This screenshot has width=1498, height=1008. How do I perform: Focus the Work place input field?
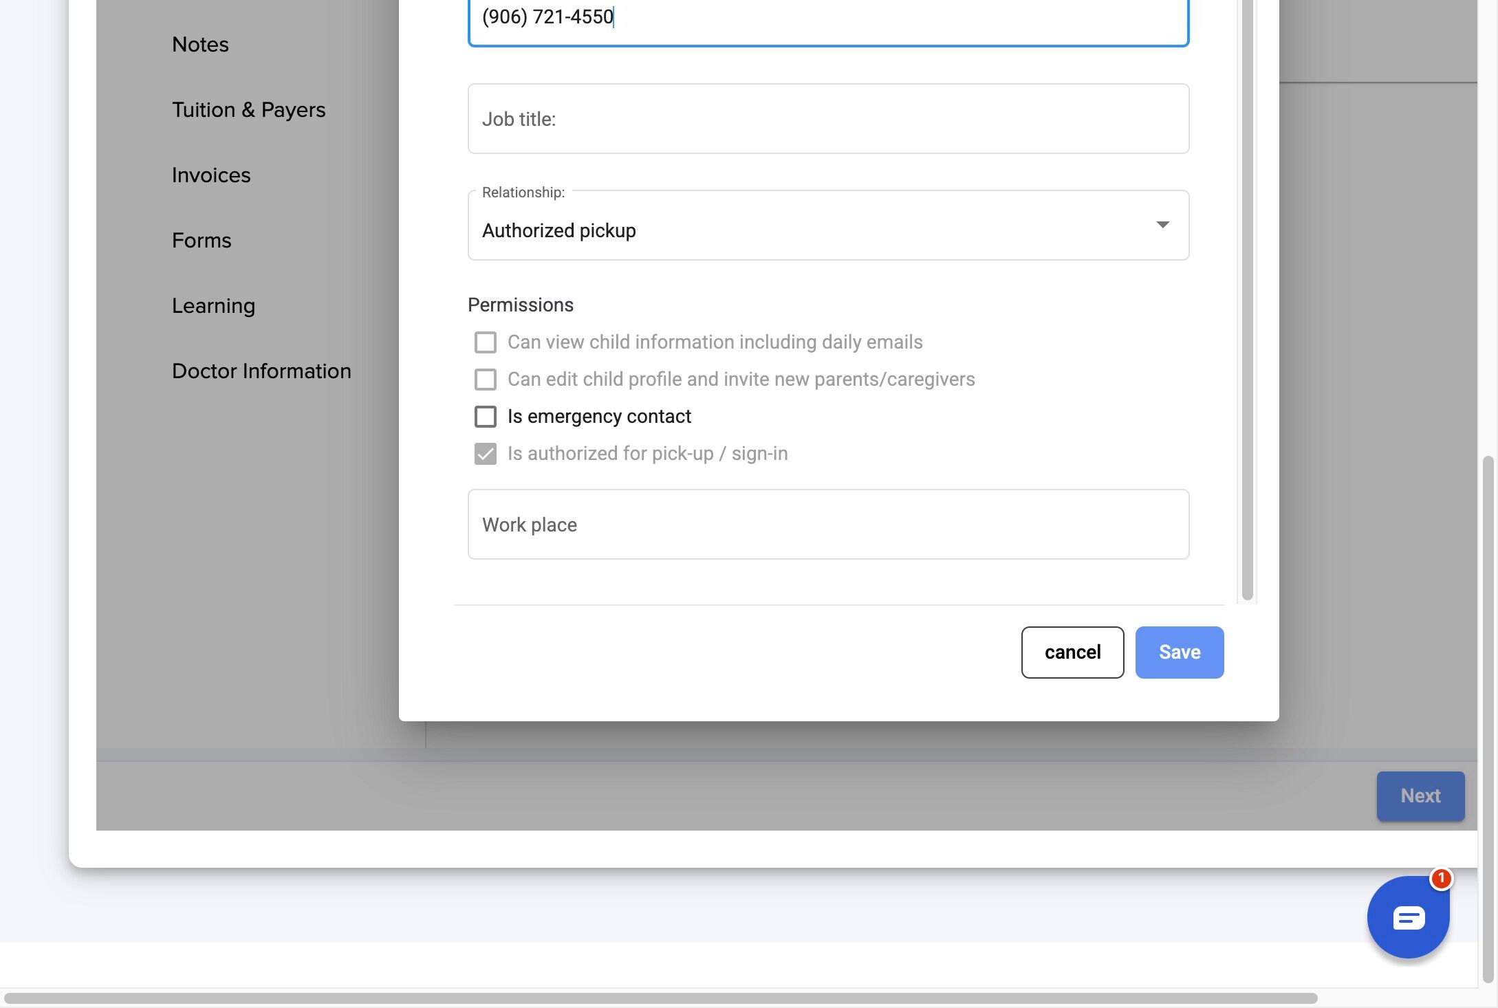(x=828, y=525)
